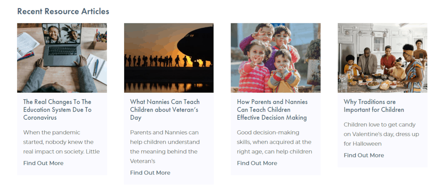Viewport: 445px width, 187px height.
Task: Click the 'Recent Resource Articles' heading
Action: [x=63, y=11]
